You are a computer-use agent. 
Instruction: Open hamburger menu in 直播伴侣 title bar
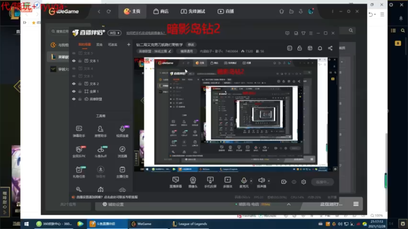tap(311, 33)
